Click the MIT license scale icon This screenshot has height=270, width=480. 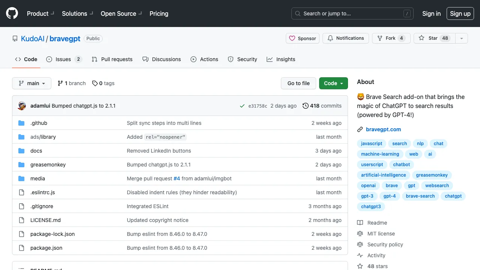click(360, 234)
